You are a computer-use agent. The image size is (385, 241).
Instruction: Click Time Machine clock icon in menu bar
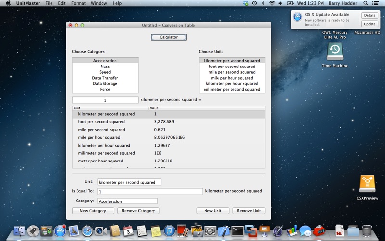(254, 3)
